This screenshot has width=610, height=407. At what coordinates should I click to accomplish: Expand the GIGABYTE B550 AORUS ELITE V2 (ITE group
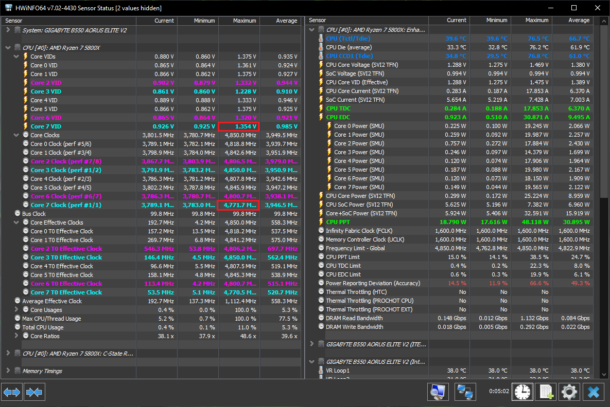(311, 344)
